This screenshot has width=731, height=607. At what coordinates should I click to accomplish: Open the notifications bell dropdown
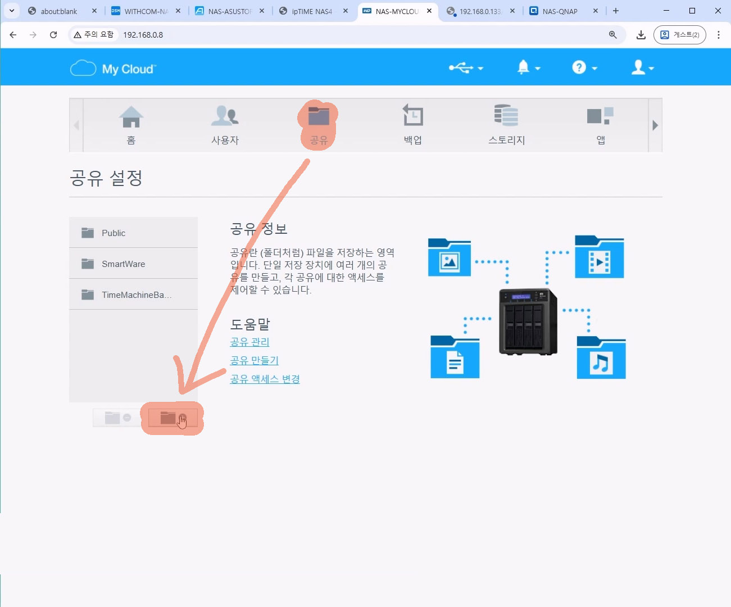click(528, 68)
